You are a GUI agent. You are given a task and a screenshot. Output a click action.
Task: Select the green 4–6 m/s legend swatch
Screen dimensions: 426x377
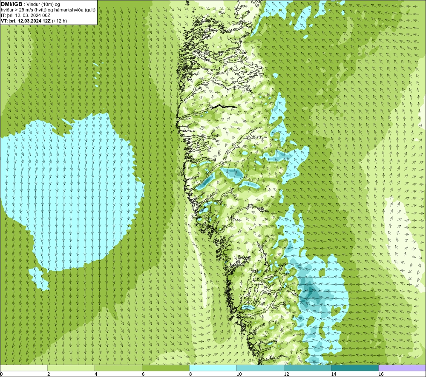118,368
